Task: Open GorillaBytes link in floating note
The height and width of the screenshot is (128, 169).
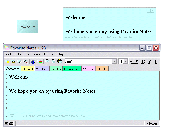Action: click(99, 37)
